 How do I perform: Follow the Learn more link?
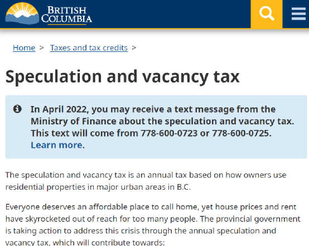(58, 145)
